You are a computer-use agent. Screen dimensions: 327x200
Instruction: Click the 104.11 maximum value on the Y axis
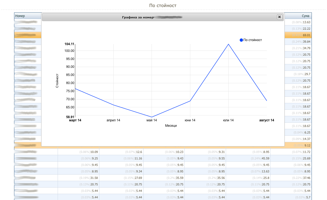click(x=69, y=44)
